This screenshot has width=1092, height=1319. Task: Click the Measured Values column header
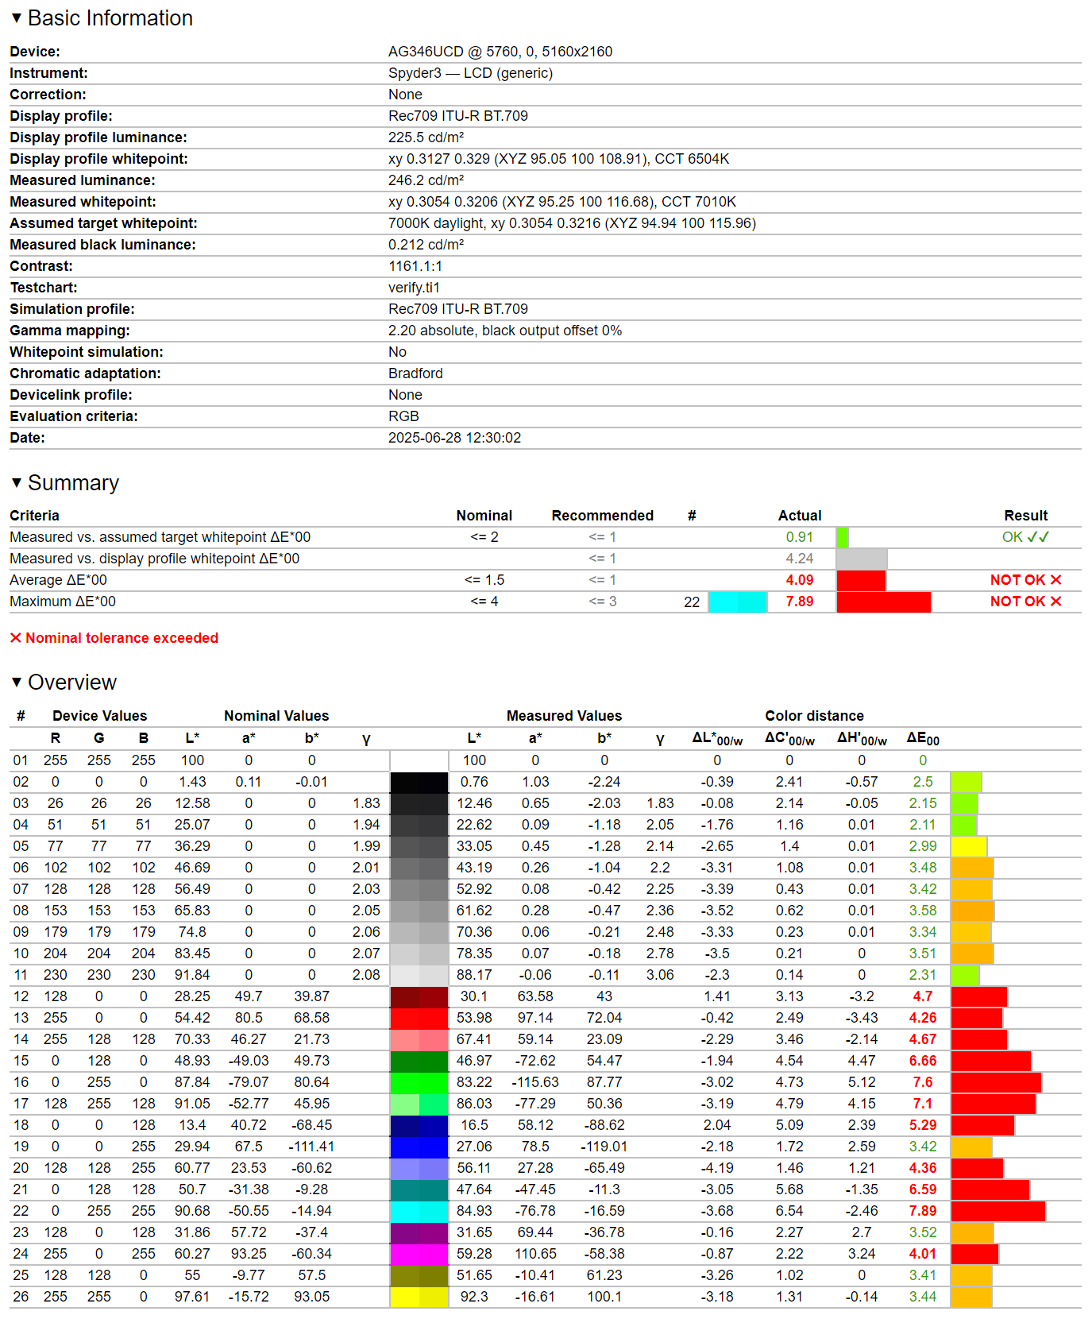click(x=564, y=716)
